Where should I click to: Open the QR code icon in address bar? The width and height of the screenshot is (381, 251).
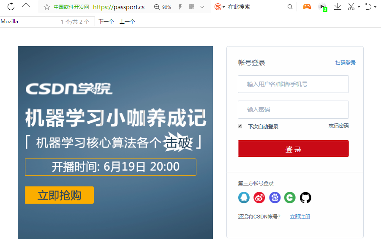tap(191, 7)
